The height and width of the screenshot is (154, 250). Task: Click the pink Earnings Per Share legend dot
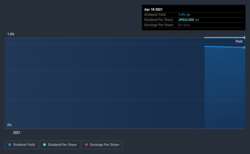(86, 145)
